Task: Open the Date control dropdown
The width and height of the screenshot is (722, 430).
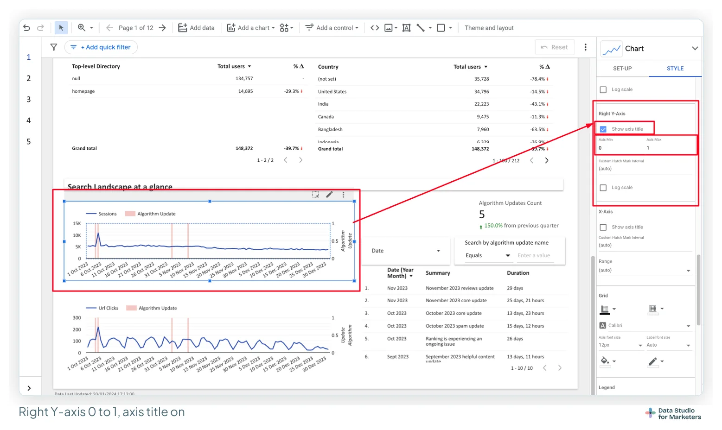Action: coord(405,251)
